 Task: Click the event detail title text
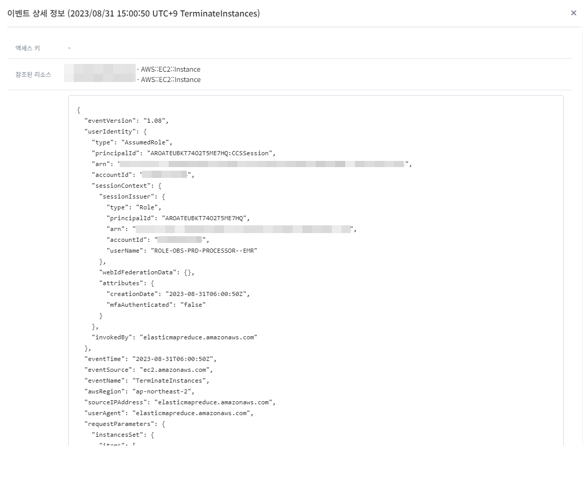point(133,14)
